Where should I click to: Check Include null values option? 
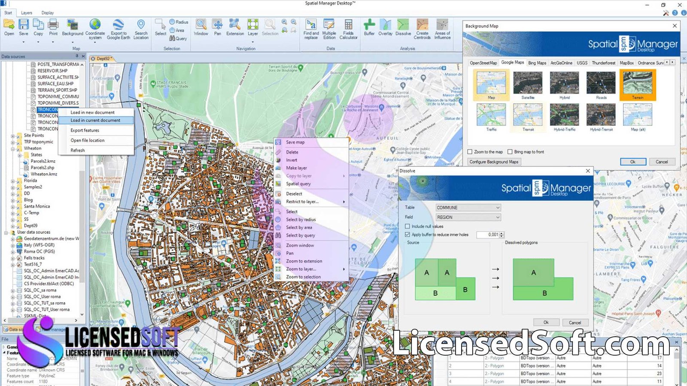407,226
